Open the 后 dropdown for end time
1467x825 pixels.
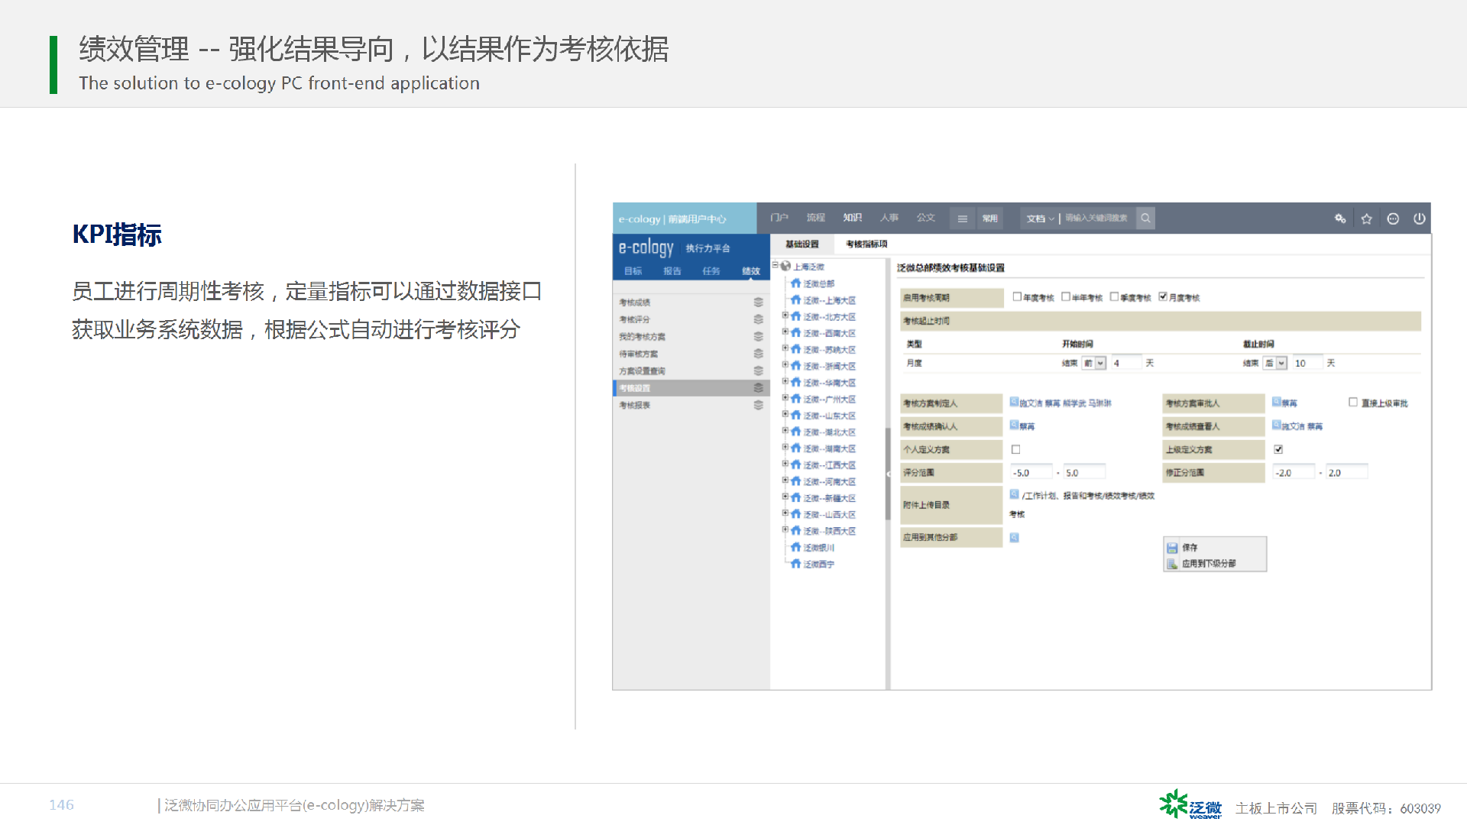[x=1275, y=363]
